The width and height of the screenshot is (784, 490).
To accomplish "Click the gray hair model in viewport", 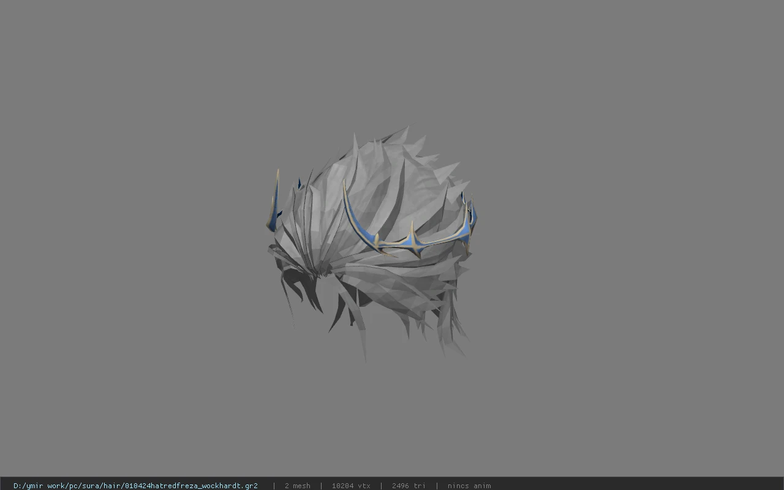I will [x=367, y=245].
